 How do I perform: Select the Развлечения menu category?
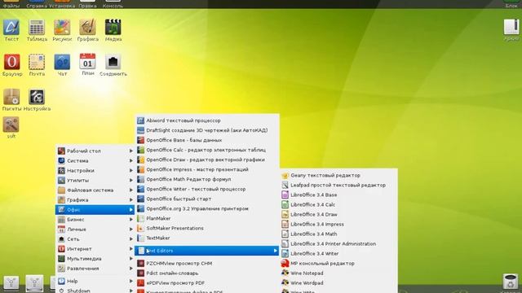pyautogui.click(x=95, y=269)
